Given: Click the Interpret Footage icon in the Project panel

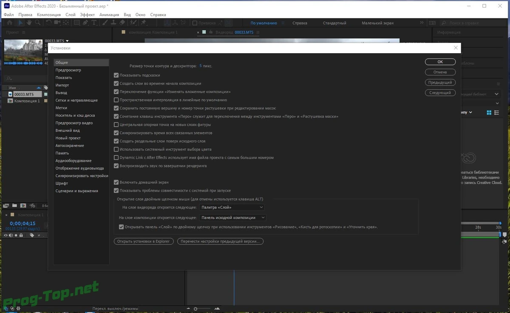Looking at the screenshot, I should [6, 205].
